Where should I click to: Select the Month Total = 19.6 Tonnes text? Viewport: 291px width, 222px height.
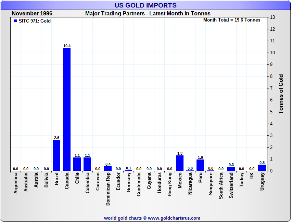click(x=232, y=20)
